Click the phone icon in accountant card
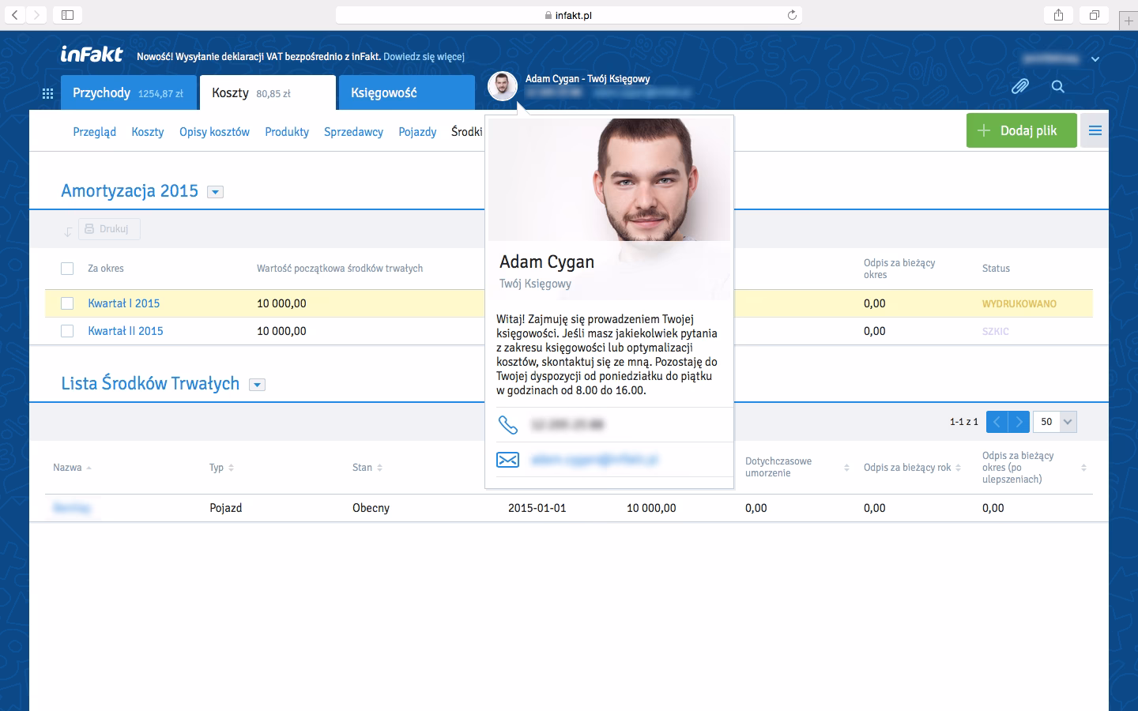Viewport: 1138px width, 711px height. pyautogui.click(x=507, y=425)
